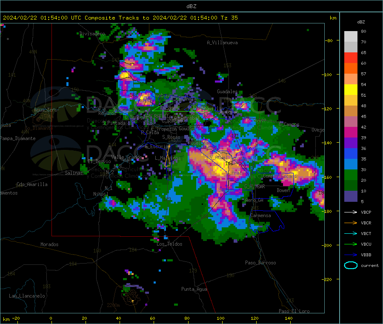Pick the light blue 30-35 dBZ color band
Viewport: 383px width, 324px height.
(x=351, y=164)
